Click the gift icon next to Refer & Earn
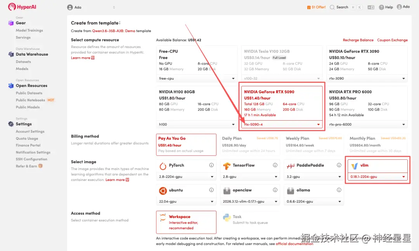419x251 pixels. pos(40,166)
